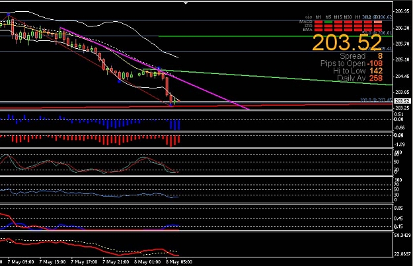This screenshot has height=266, width=413.
Task: Click the -1.09 red histogram scale value
Action: tap(400, 145)
